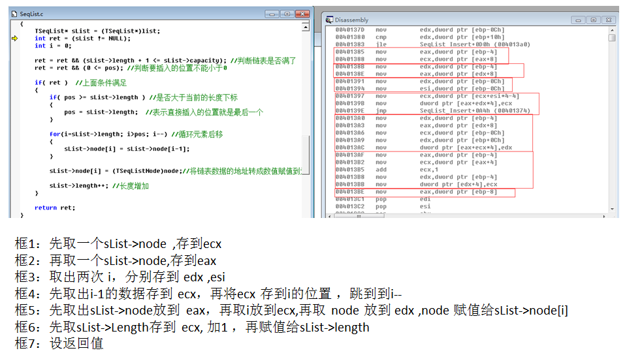Image resolution: width=642 pixels, height=357 pixels.
Task: Click the 'return ret;' line
Action: point(55,208)
